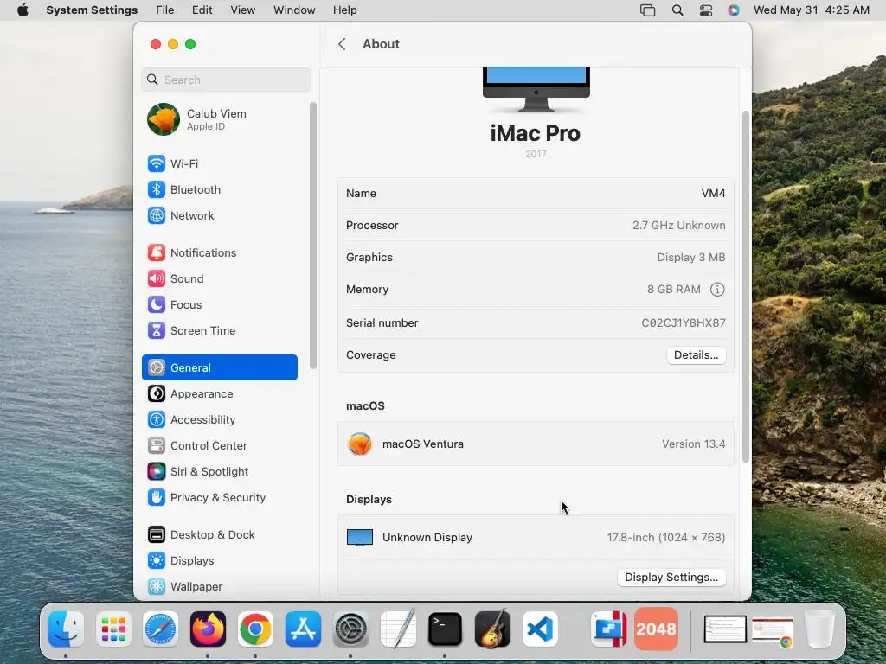
Task: Open Wallpaper settings
Action: coord(219,587)
